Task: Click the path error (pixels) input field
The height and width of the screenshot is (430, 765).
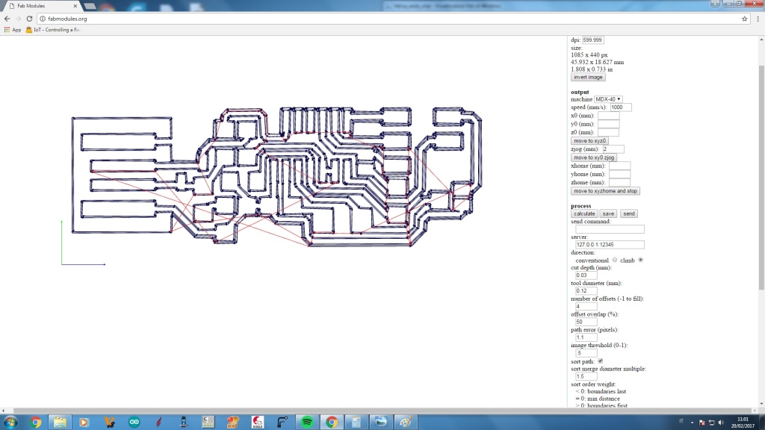Action: [586, 337]
